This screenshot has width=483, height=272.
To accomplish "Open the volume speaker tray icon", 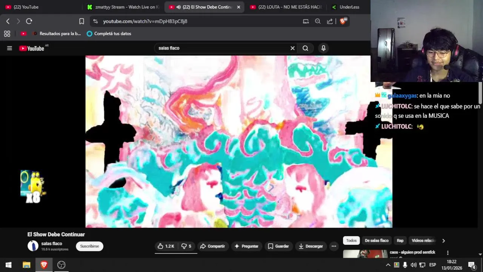I will click(414, 265).
